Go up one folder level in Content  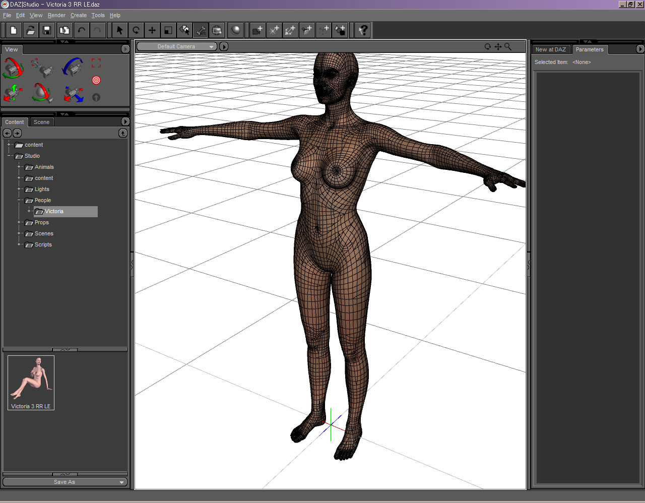pos(123,133)
